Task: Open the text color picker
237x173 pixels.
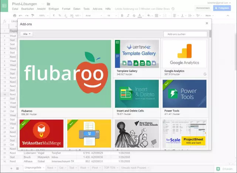Action: click(140, 16)
